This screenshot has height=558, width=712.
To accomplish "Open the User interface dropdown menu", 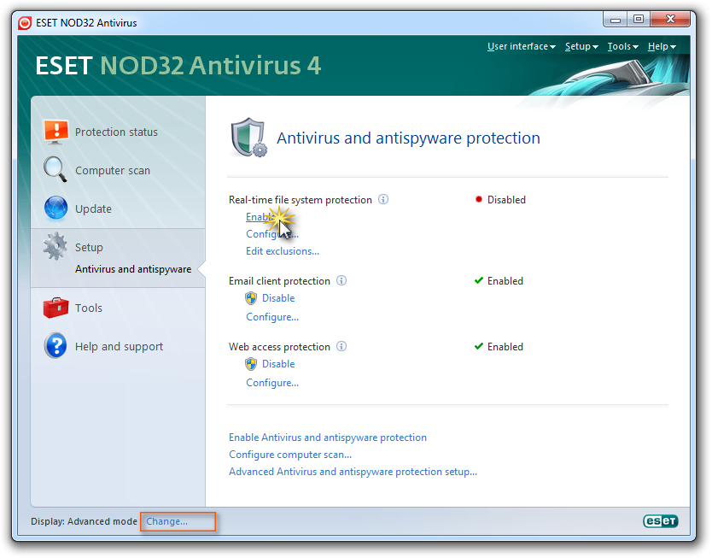I will coord(522,46).
